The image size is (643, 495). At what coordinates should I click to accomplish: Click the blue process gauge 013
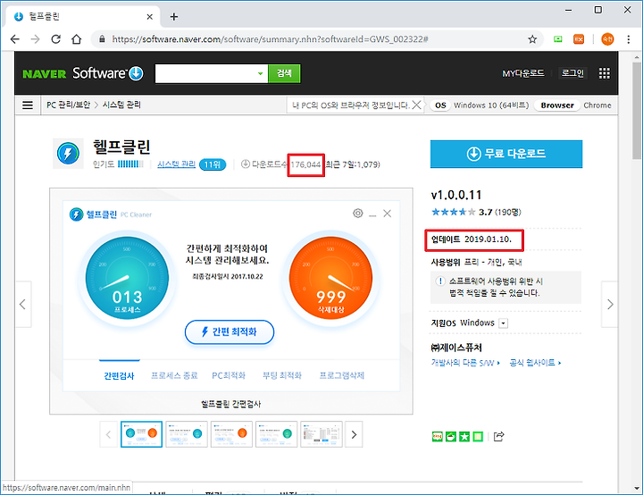[127, 278]
